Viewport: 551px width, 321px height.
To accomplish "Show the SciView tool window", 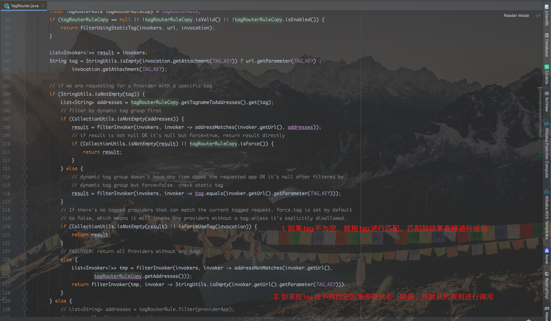I will coord(547,101).
